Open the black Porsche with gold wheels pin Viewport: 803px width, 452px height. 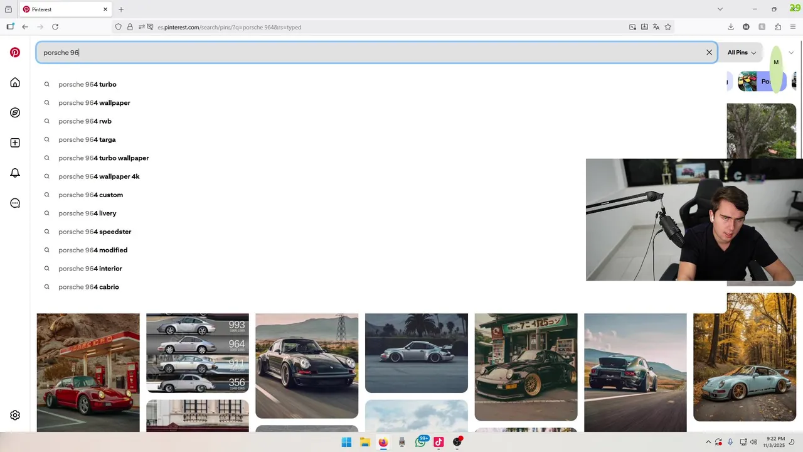coord(526,367)
